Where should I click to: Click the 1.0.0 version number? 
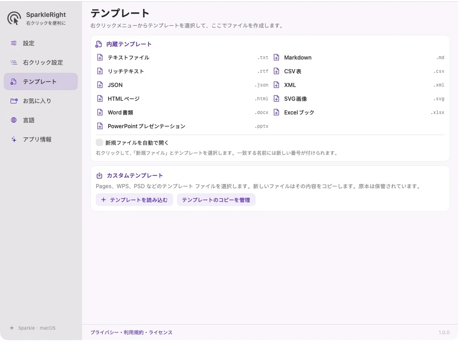pos(444,332)
